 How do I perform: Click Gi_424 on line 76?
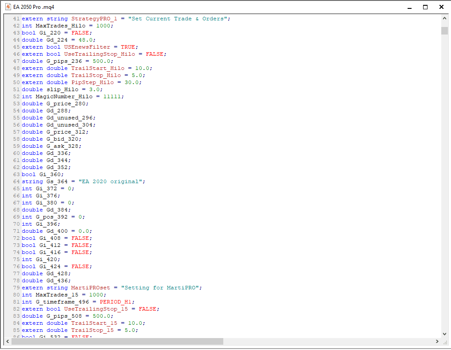click(50, 267)
